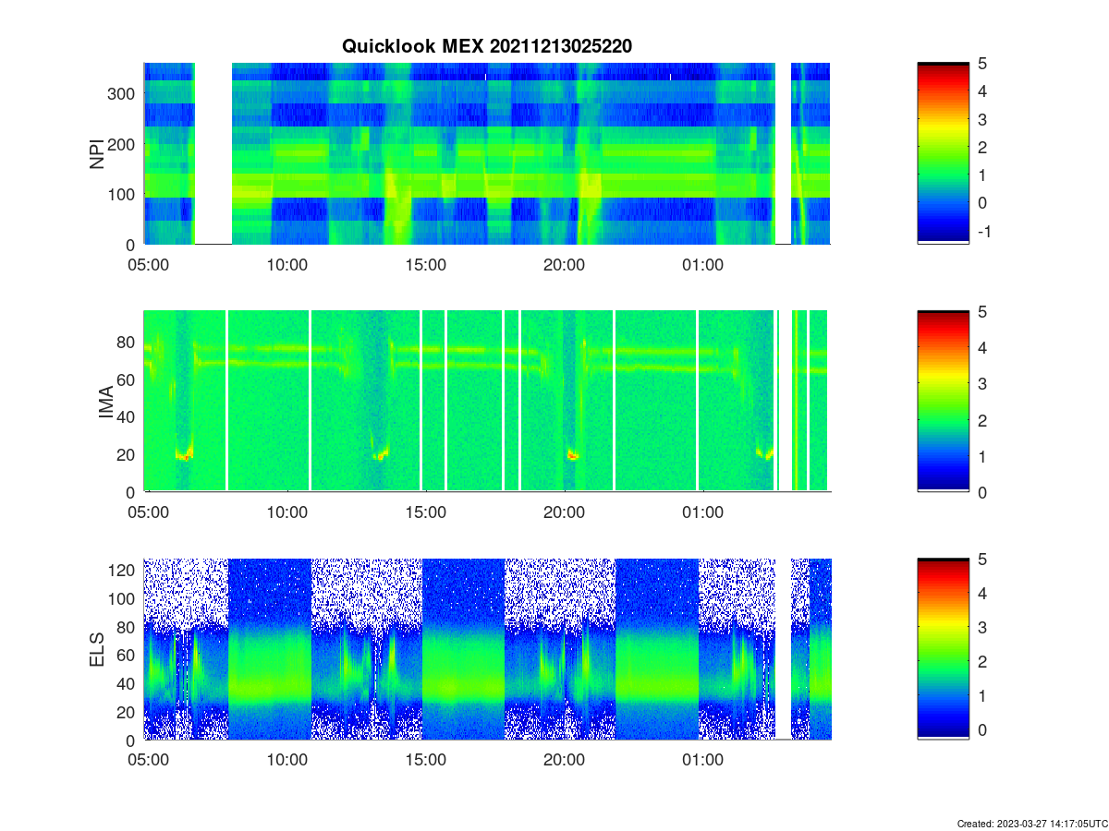Click the ELS panel colorbar
Image resolution: width=1109 pixels, height=831 pixels.
click(x=943, y=649)
